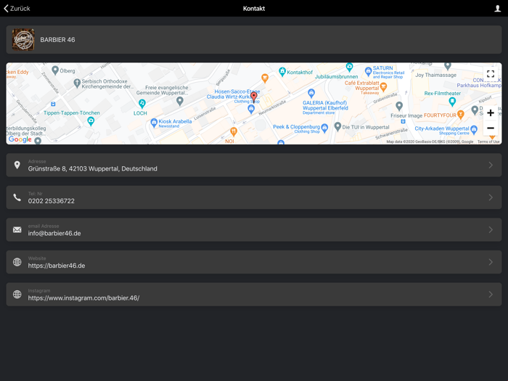Open Terms of Use map link
Image resolution: width=508 pixels, height=381 pixels.
coord(488,142)
